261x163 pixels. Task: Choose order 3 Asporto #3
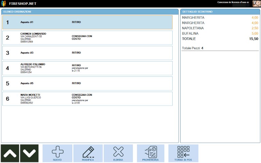(x=87, y=53)
